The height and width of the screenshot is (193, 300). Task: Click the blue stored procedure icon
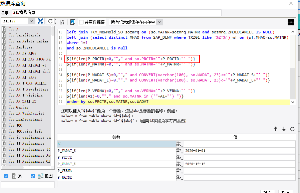73,22
